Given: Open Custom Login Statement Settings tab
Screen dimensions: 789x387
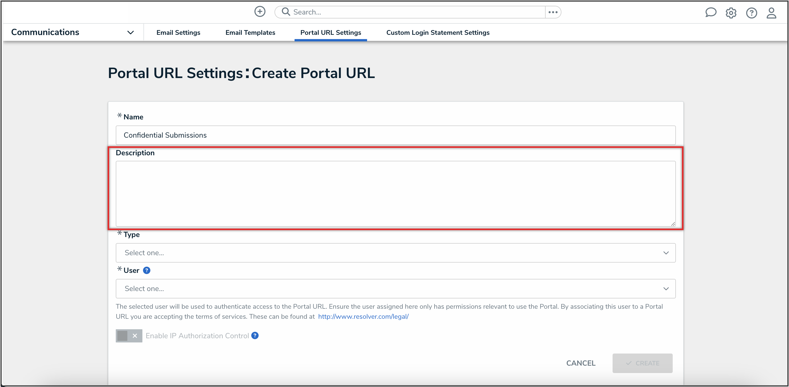Looking at the screenshot, I should 438,32.
